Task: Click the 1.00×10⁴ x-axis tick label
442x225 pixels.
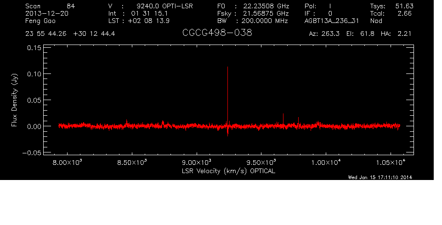Action: click(326, 162)
